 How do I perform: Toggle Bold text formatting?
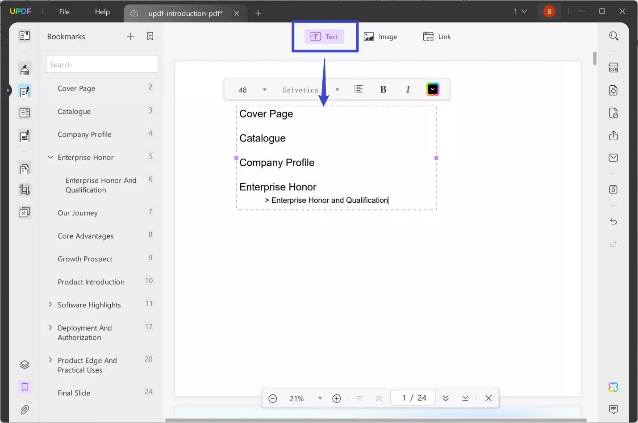coord(383,89)
